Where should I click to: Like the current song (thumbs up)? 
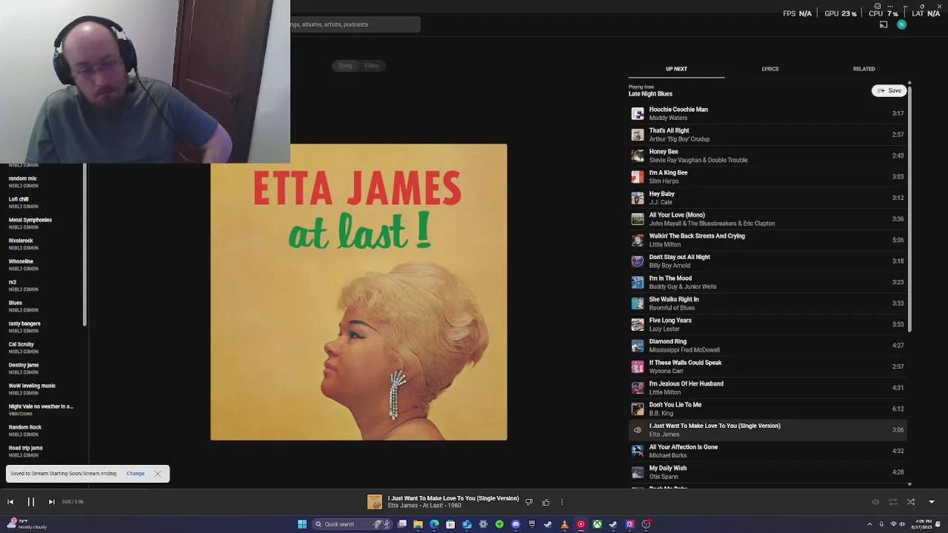pos(546,502)
